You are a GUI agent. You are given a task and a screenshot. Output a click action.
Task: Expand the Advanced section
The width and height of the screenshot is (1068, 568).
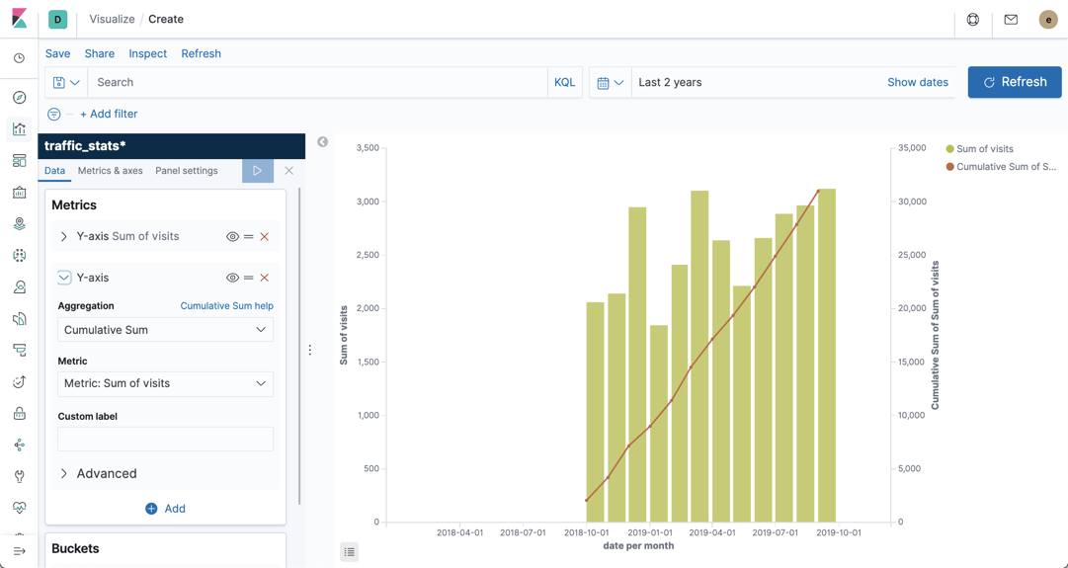(x=98, y=473)
